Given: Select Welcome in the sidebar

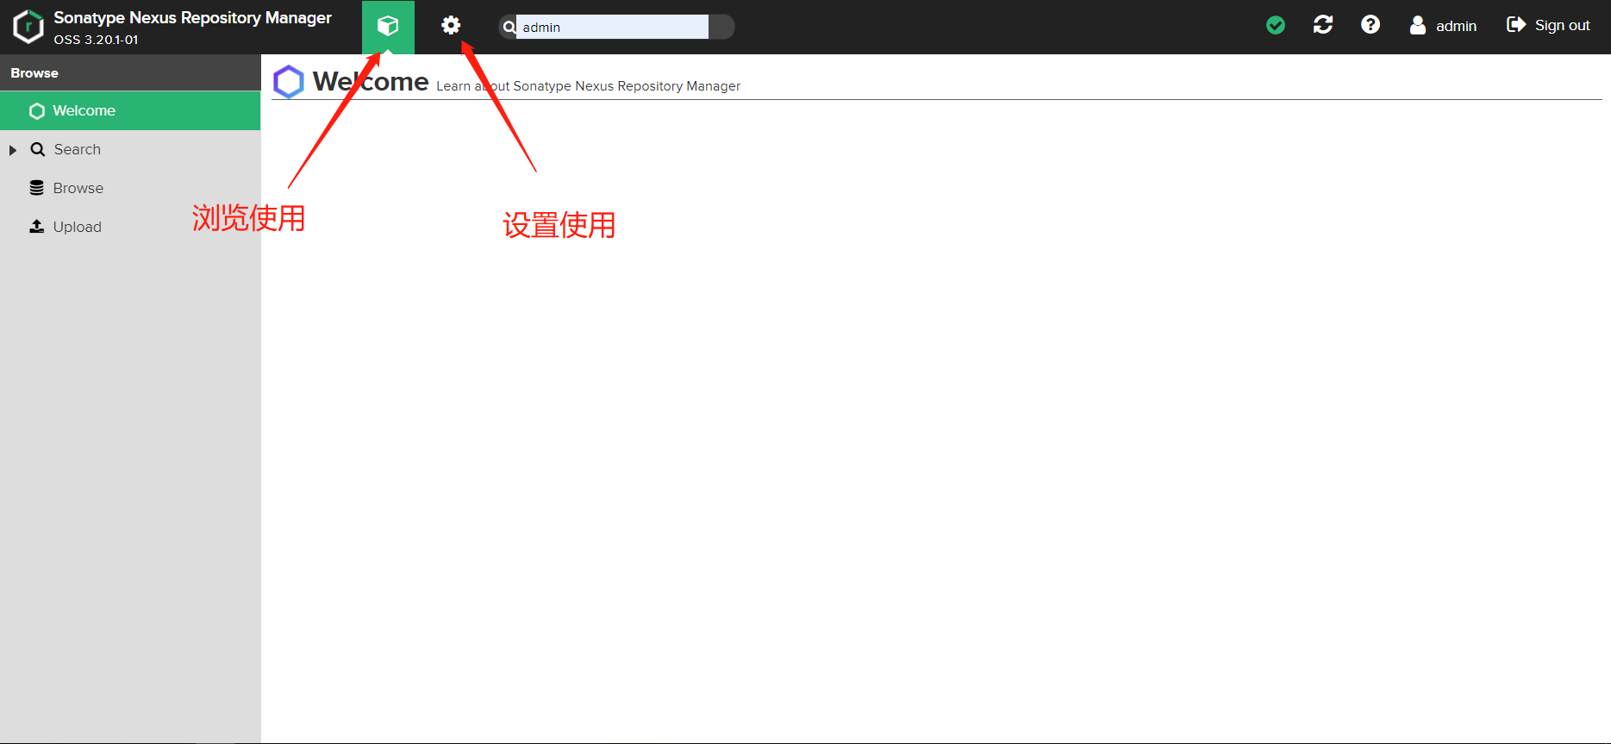Looking at the screenshot, I should tap(130, 111).
